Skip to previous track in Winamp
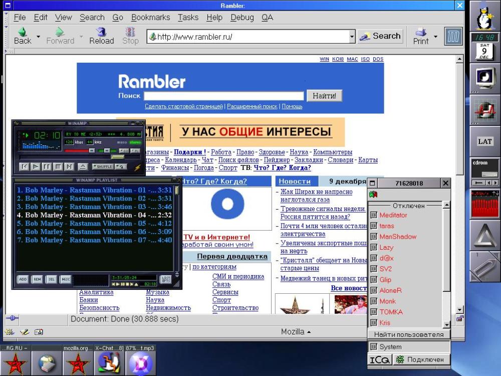Viewport: 501px width, 376px height. click(24, 166)
